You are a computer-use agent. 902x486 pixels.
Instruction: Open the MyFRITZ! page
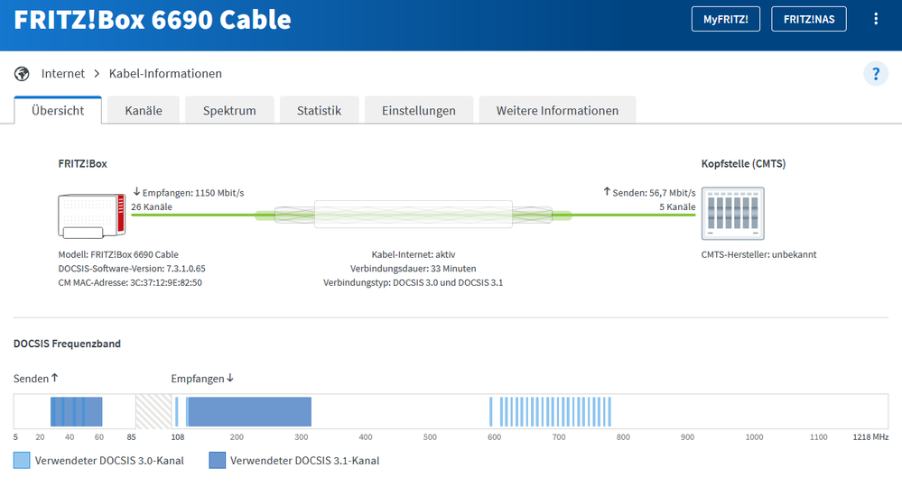[x=725, y=19]
